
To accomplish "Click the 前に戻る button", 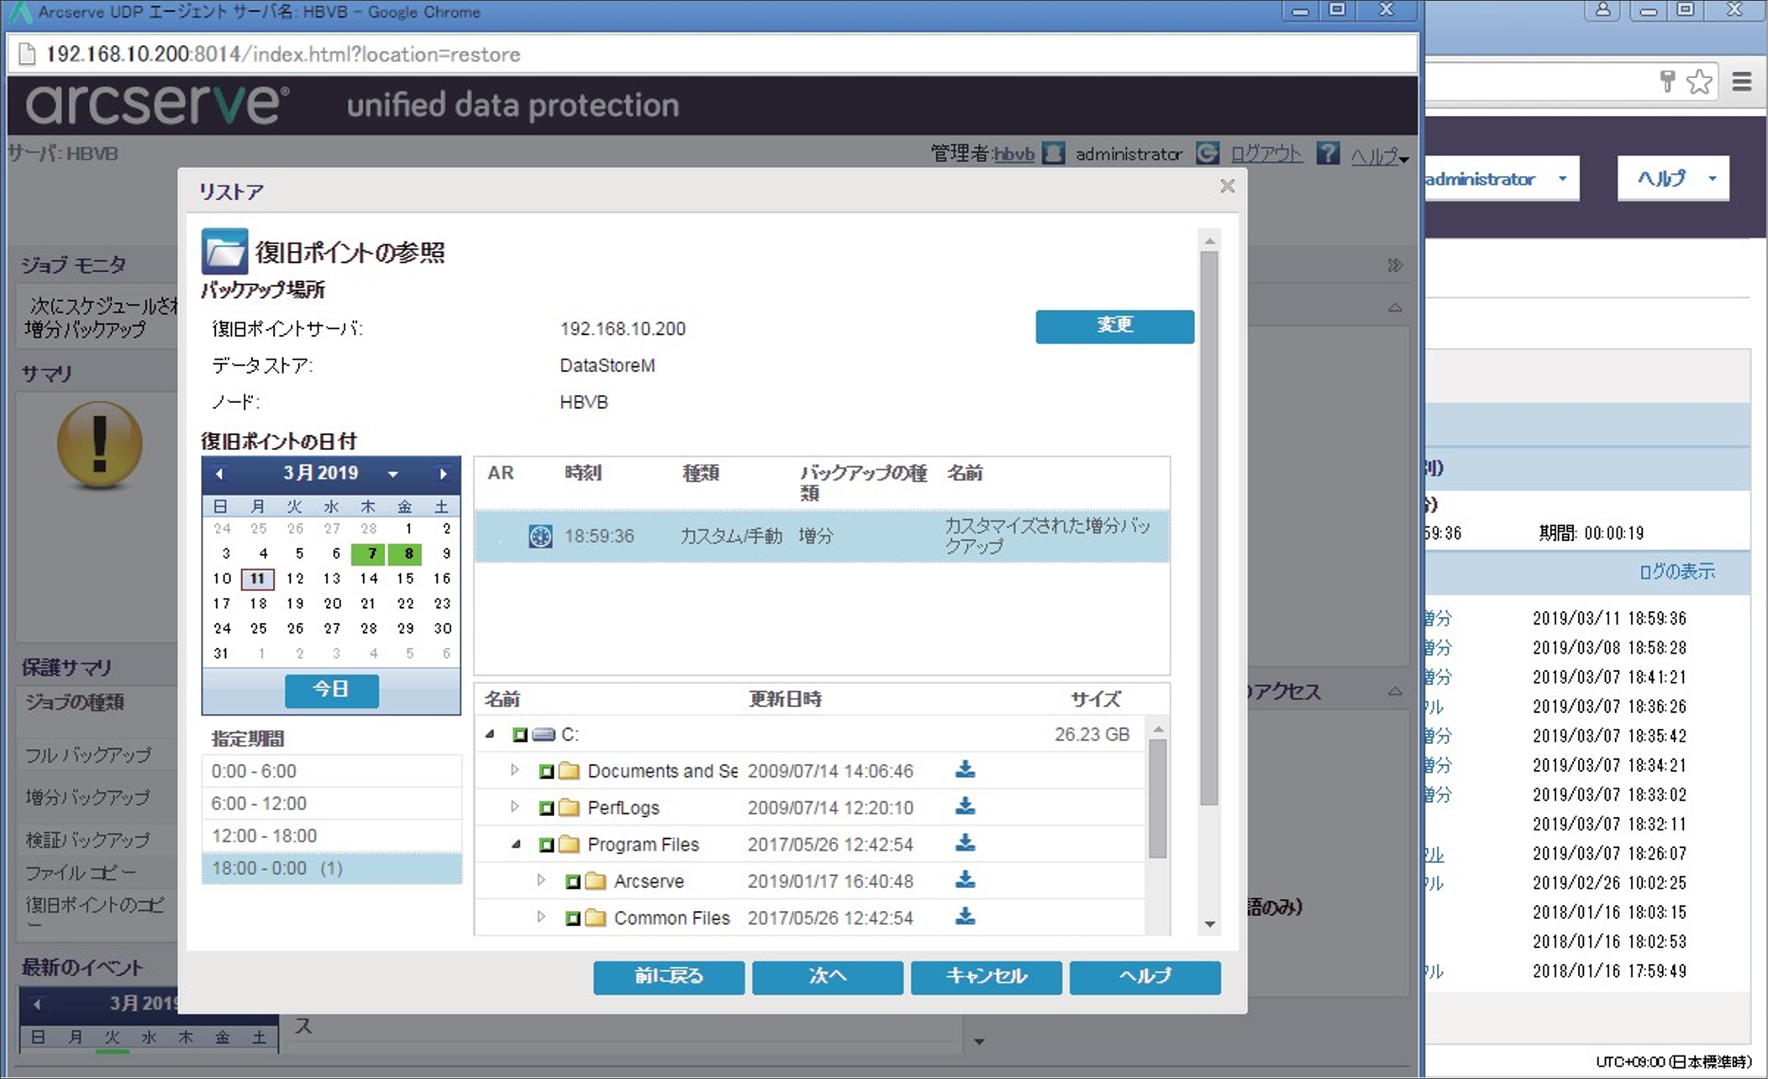I will click(669, 977).
